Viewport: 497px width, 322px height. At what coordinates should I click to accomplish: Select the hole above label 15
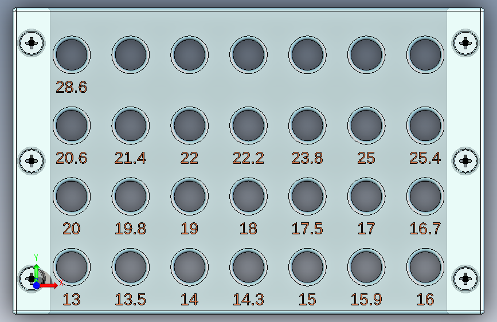307,267
